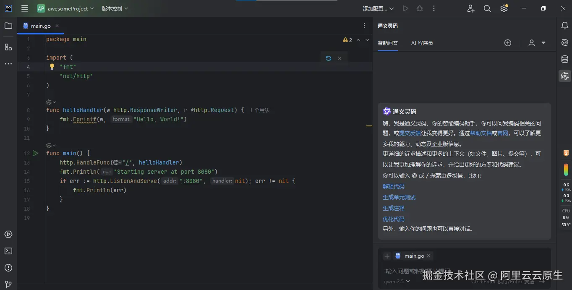Go to previous highlighted problem arrow
The height and width of the screenshot is (290, 572).
pos(358,40)
